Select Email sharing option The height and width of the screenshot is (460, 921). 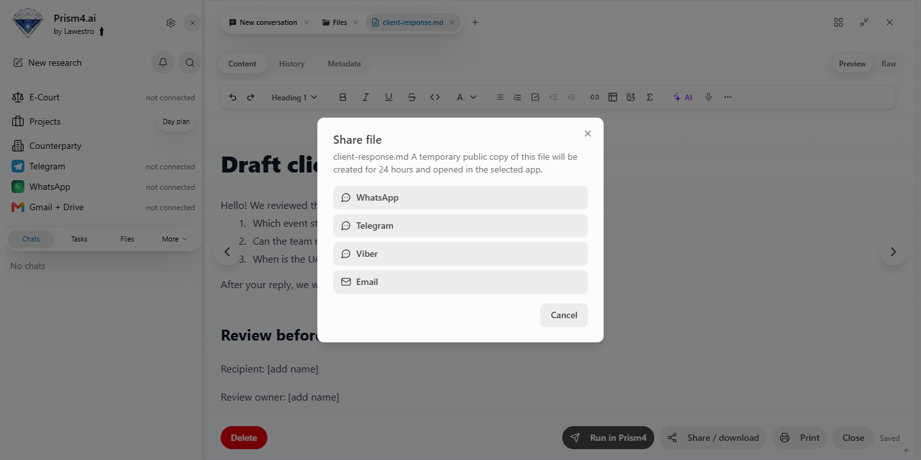(x=460, y=282)
